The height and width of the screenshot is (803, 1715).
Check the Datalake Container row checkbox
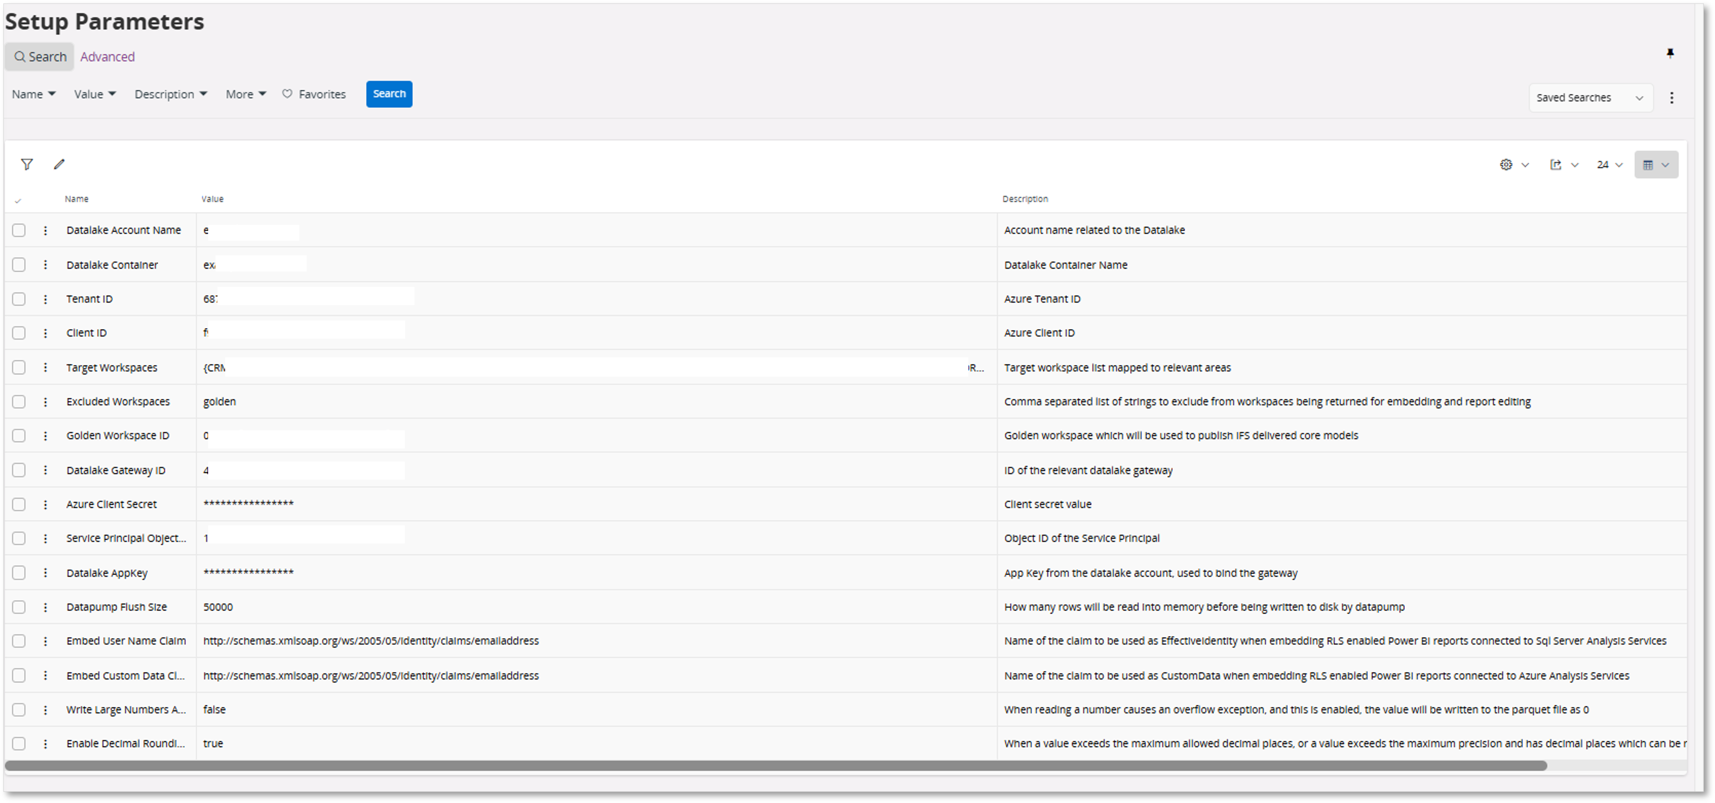(19, 264)
